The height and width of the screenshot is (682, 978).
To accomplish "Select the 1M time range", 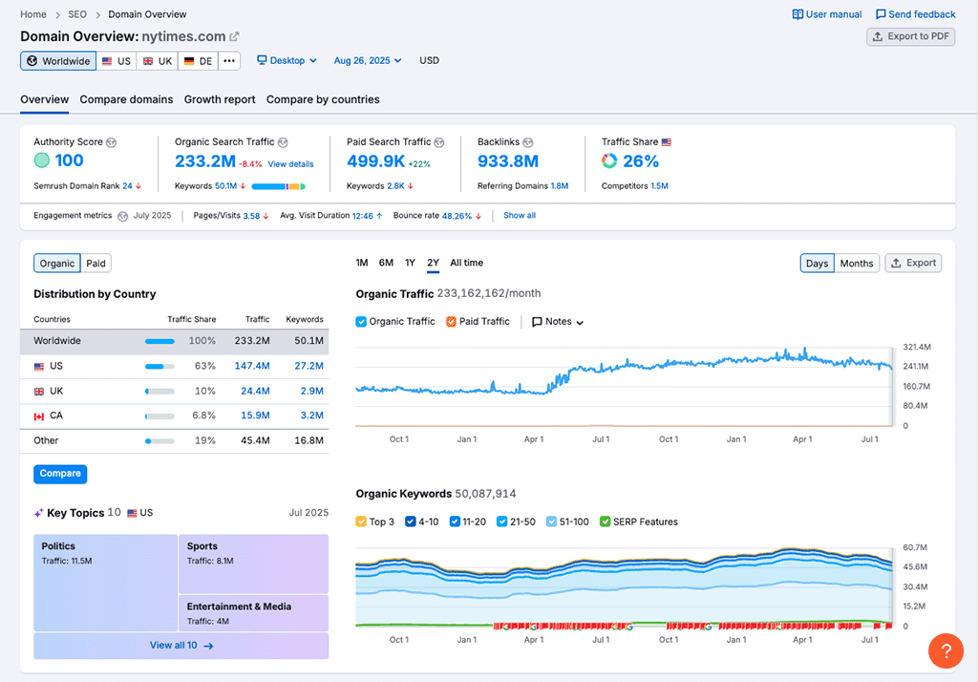I will (x=362, y=263).
